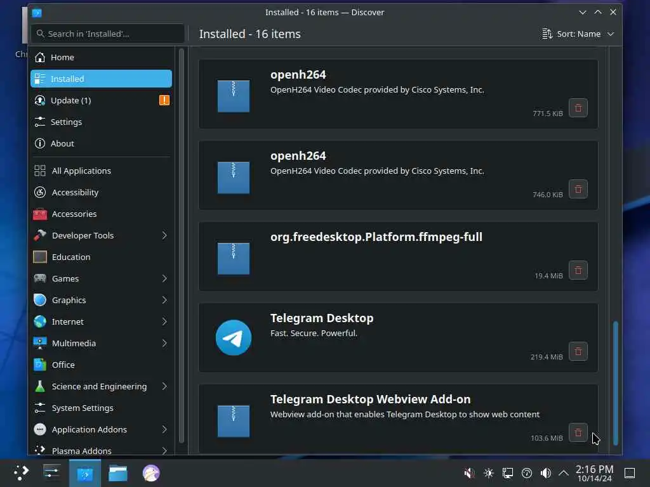Open System Settings category

tap(101, 408)
